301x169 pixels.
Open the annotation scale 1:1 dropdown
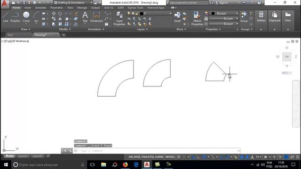[259, 157]
